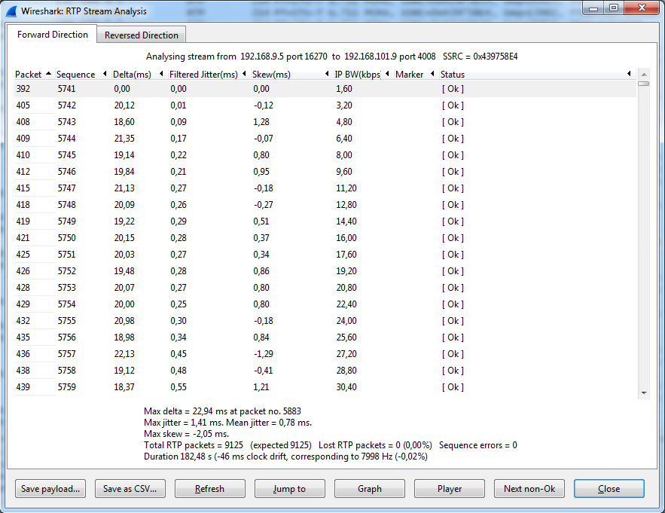Export data with Save as CSV
This screenshot has width=665, height=513.
130,489
